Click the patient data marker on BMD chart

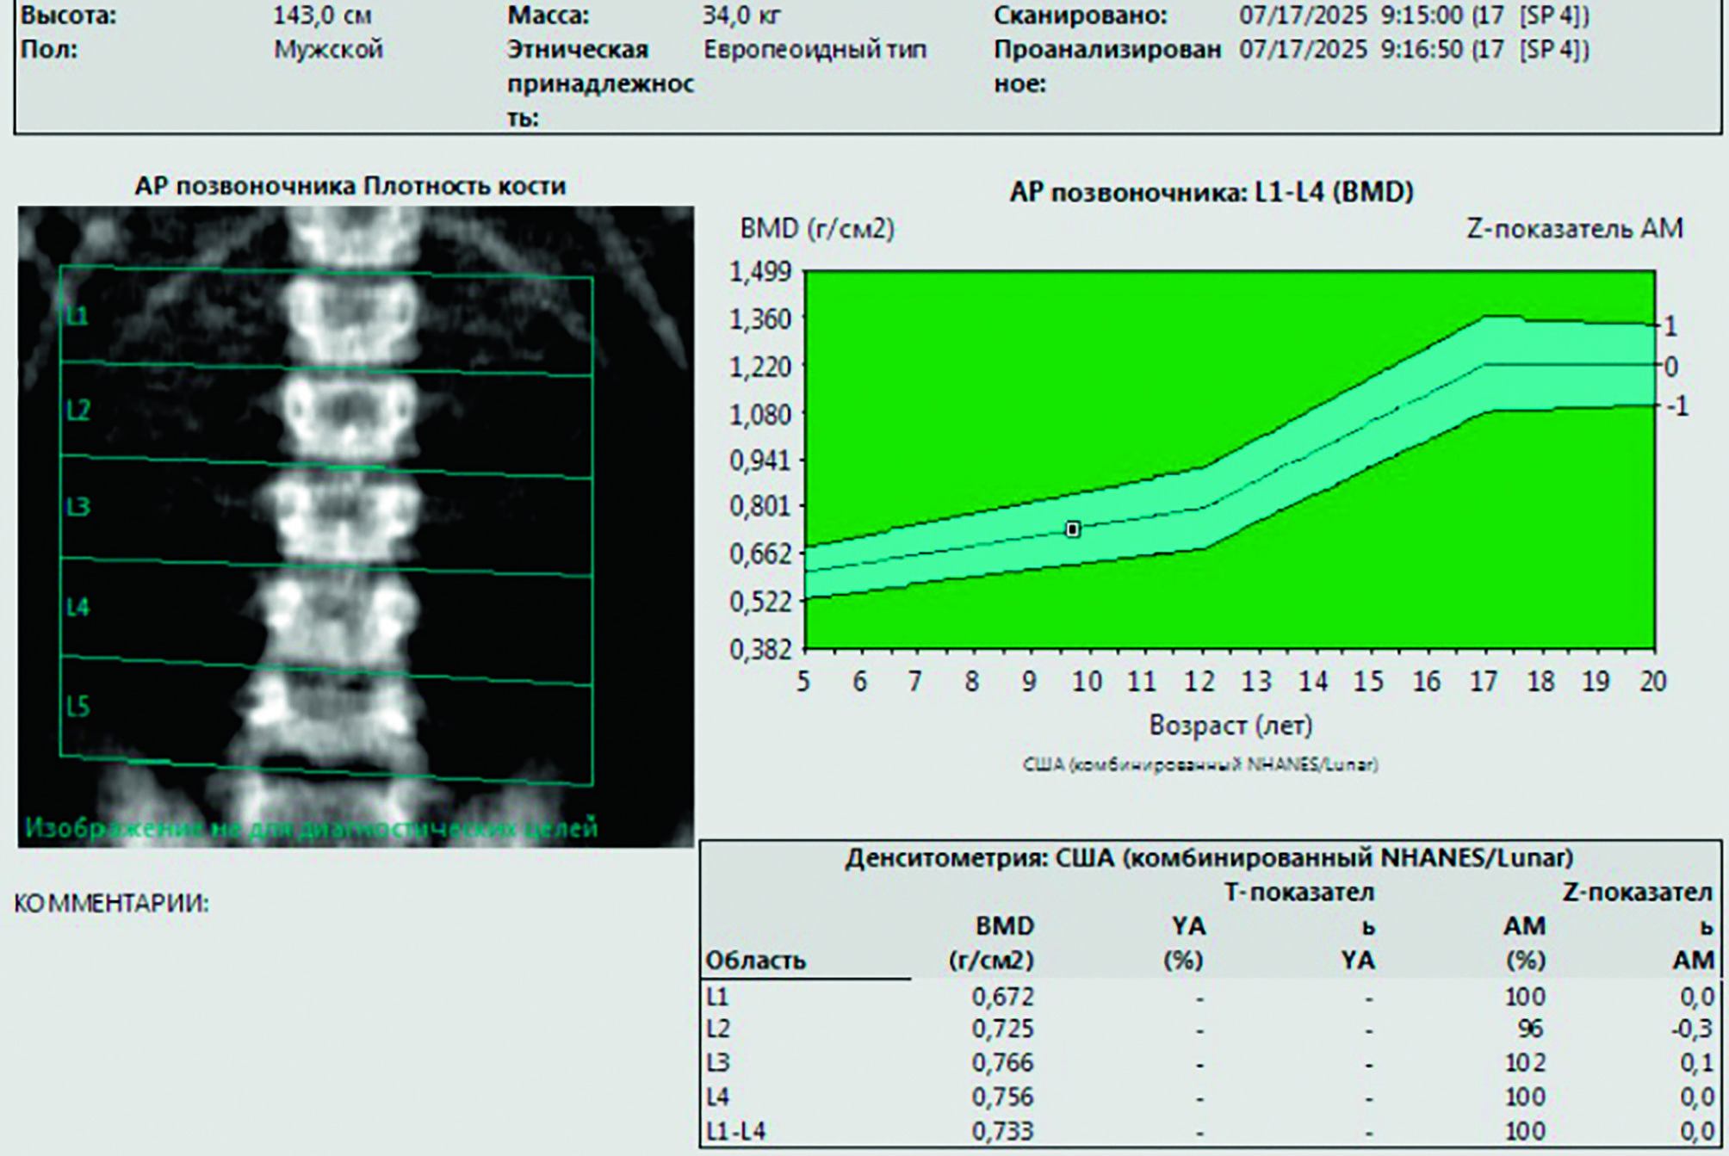tap(1073, 529)
